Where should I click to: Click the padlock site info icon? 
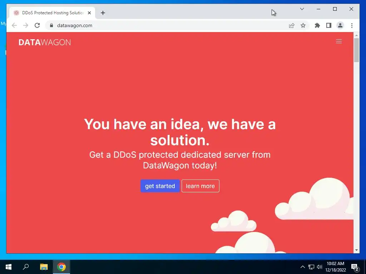pos(51,25)
